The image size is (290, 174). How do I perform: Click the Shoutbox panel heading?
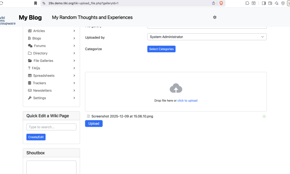point(36,153)
